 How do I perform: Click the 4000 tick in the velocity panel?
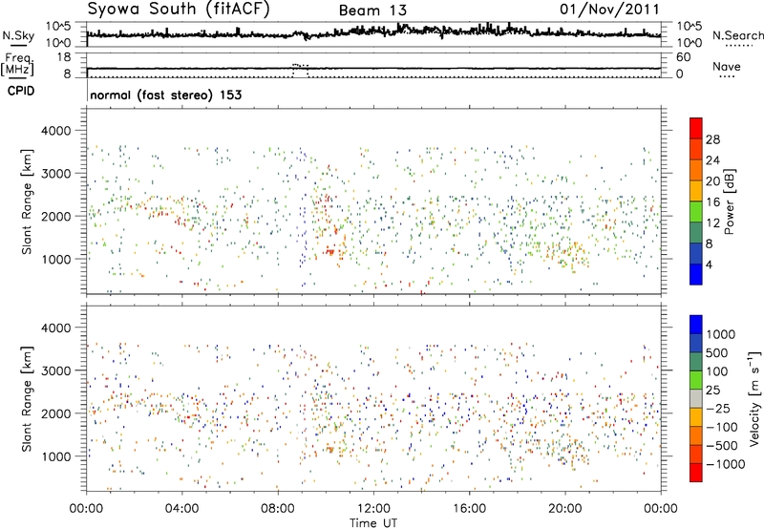coord(56,328)
